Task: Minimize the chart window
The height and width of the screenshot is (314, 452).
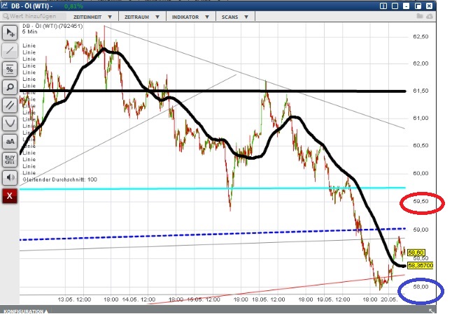Action: (406, 6)
